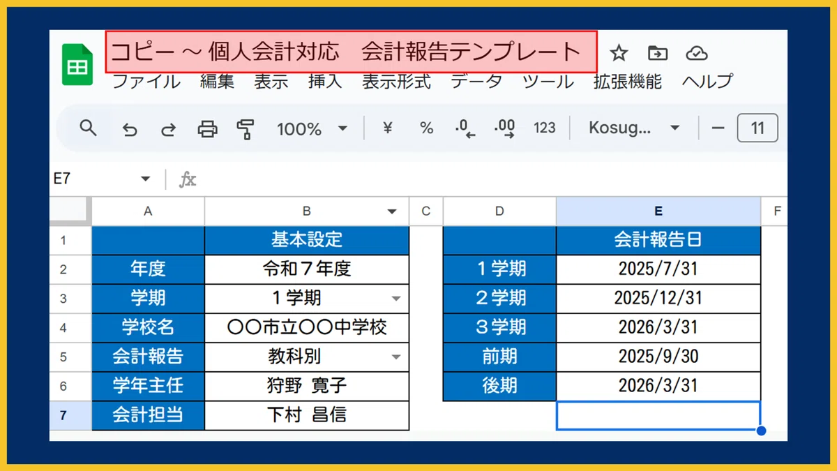The image size is (837, 471).
Task: Select row 7 header
Action: click(70, 416)
